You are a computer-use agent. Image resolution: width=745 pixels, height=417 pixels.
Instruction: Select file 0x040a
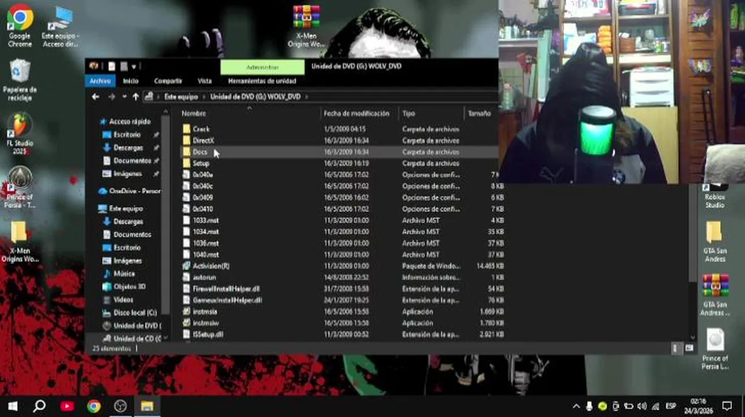[202, 175]
